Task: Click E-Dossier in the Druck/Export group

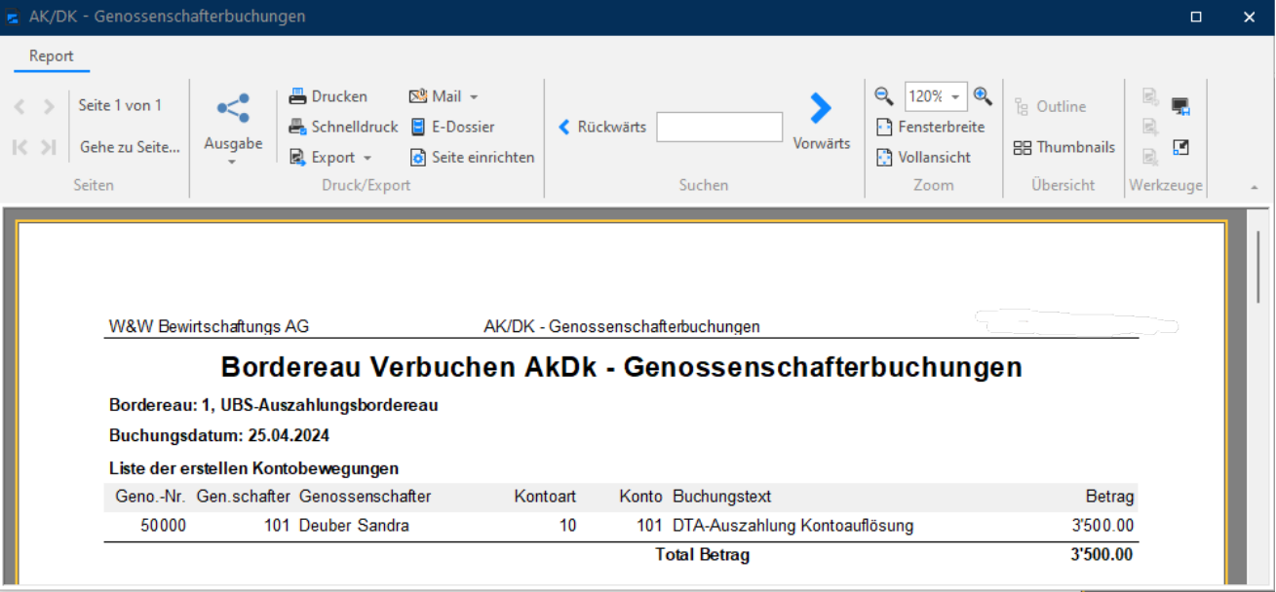Action: pos(452,127)
